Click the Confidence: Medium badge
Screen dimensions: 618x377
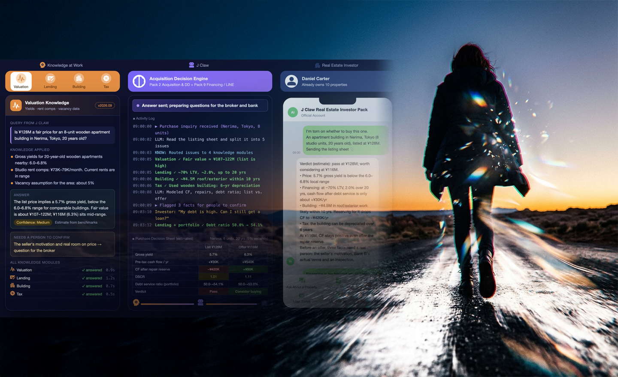(x=33, y=222)
